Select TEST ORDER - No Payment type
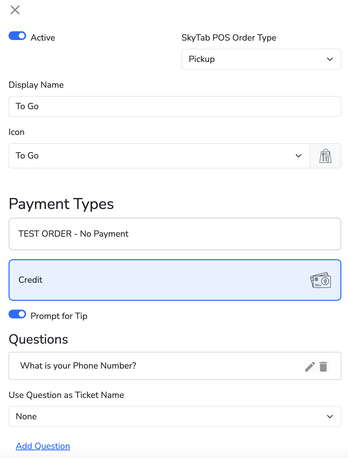 tap(175, 234)
